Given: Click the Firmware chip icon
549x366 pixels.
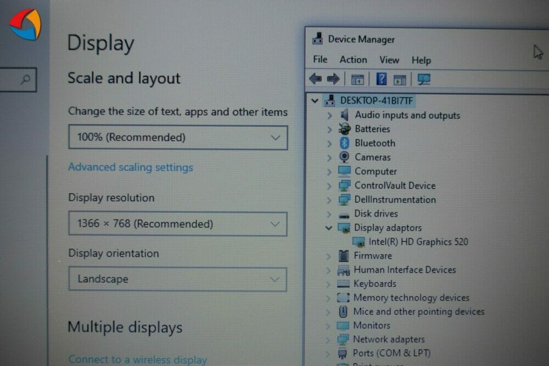Looking at the screenshot, I should (x=344, y=256).
